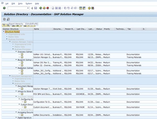Screen dimensions: 157x119
Task: Open the System menu
Action: 29,3
